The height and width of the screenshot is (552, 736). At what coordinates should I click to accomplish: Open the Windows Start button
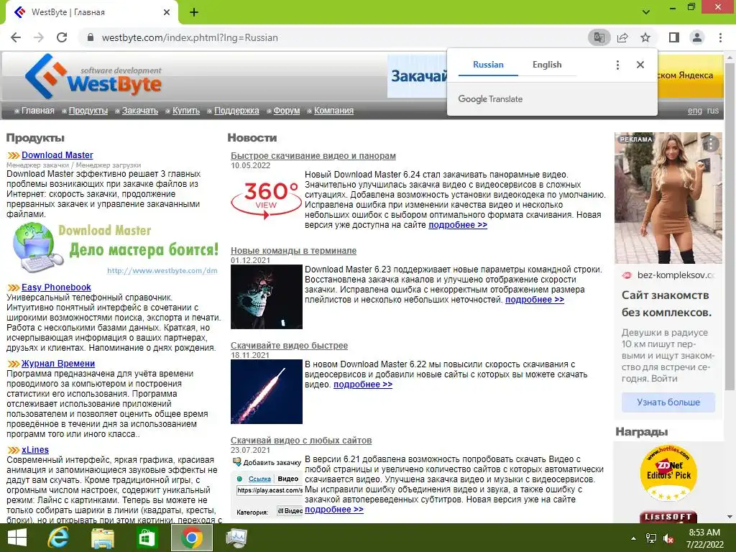click(x=17, y=538)
